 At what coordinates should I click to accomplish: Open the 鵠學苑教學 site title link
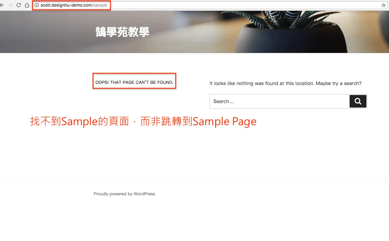pos(122,32)
